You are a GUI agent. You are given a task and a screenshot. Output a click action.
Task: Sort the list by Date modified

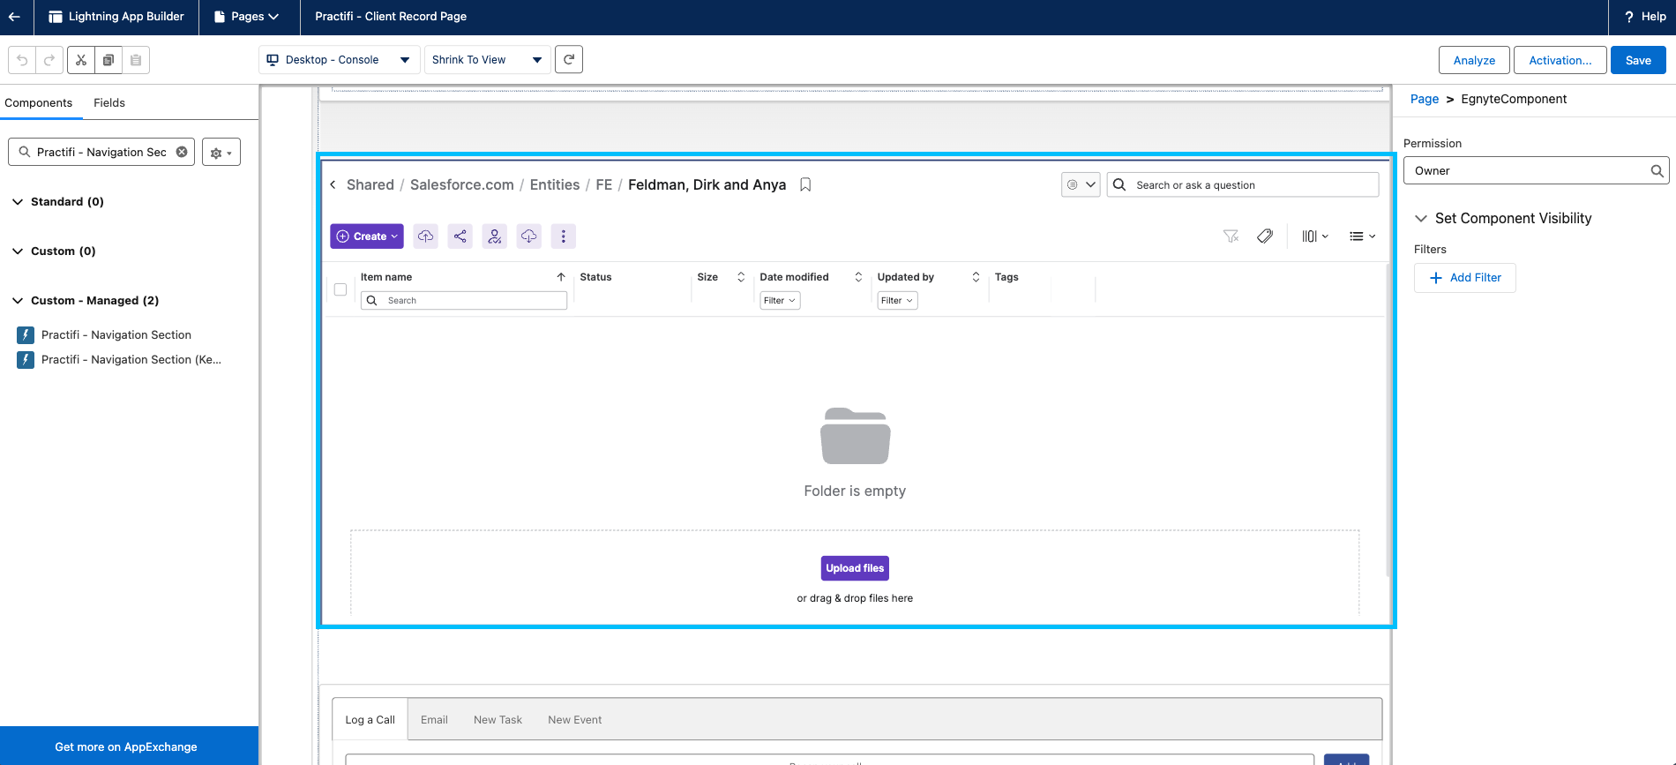click(858, 277)
